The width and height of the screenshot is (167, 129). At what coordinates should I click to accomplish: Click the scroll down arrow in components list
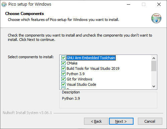pos(154,86)
